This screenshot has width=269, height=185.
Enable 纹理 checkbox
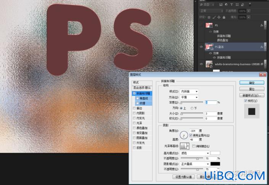point(138,104)
